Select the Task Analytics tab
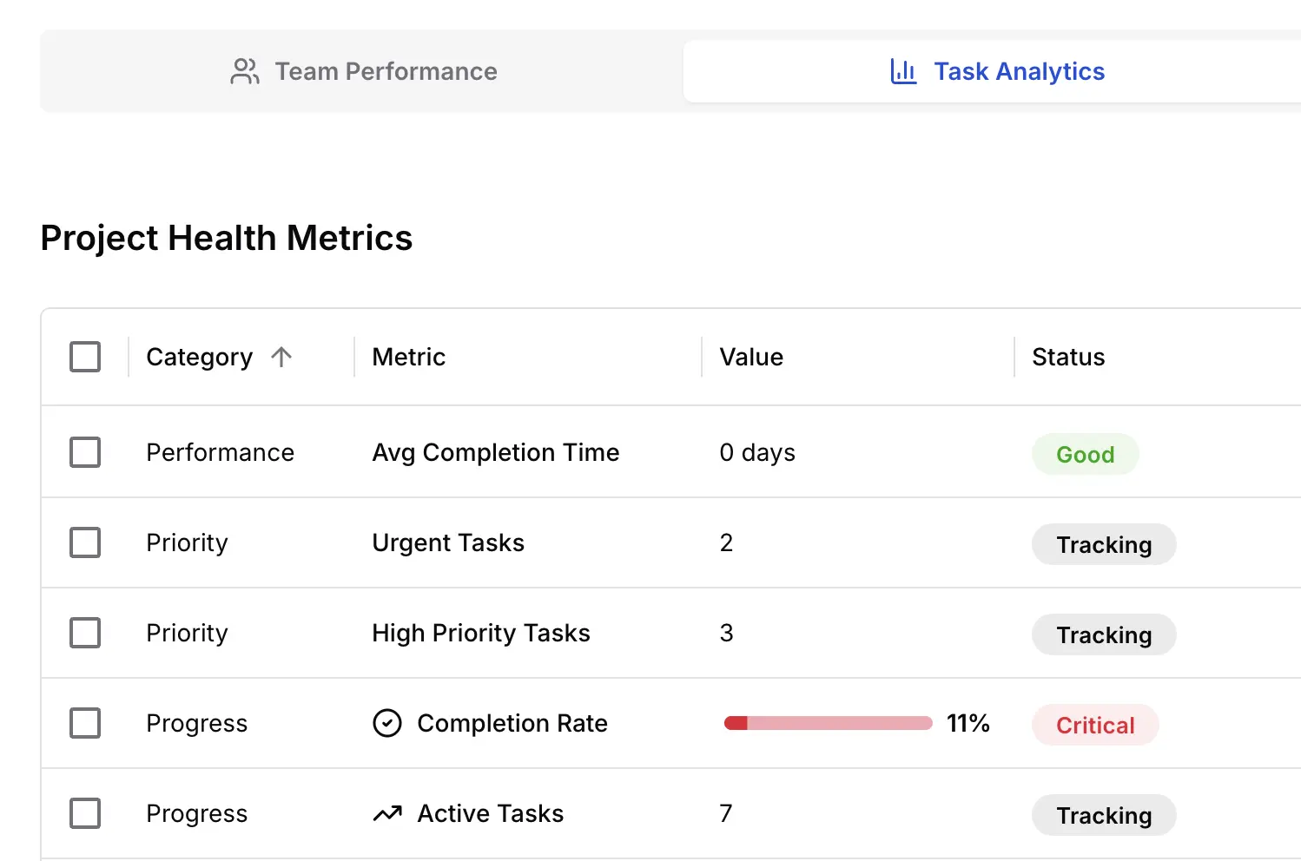The width and height of the screenshot is (1301, 861). [996, 71]
